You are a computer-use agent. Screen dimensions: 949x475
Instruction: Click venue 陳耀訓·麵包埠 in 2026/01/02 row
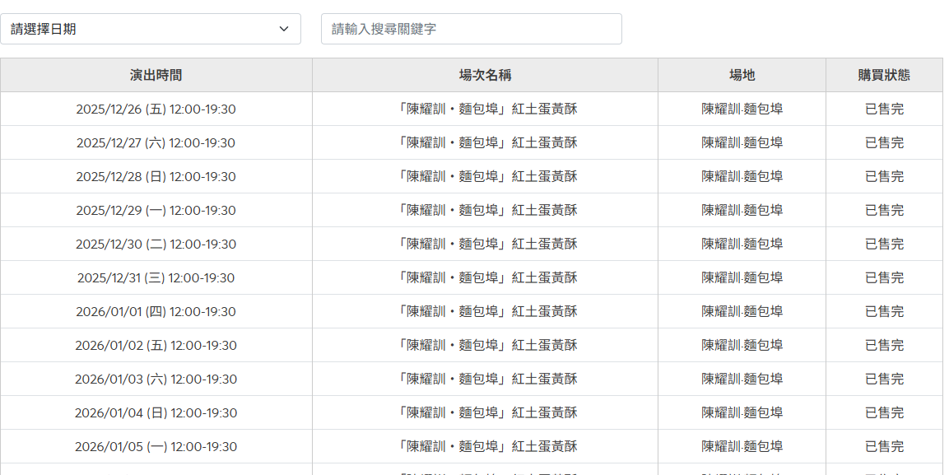(x=742, y=345)
